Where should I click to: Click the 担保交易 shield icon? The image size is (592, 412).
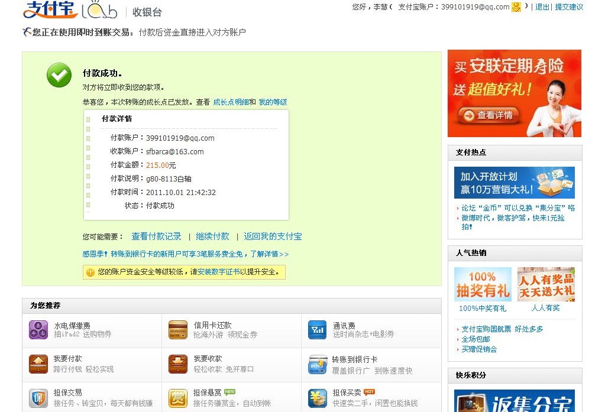click(38, 398)
